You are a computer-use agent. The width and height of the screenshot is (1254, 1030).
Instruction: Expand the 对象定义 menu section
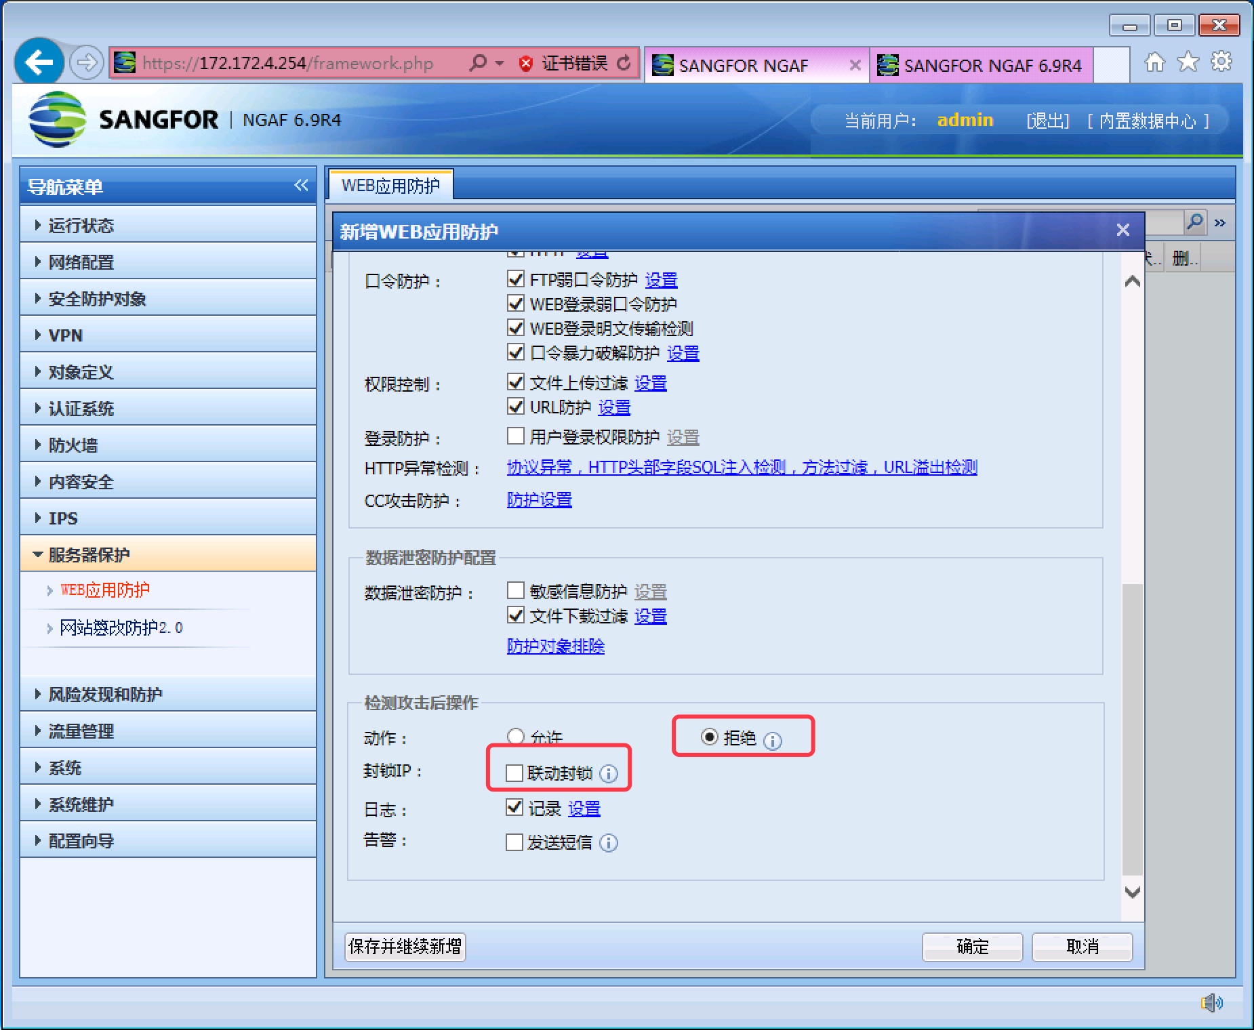point(168,371)
